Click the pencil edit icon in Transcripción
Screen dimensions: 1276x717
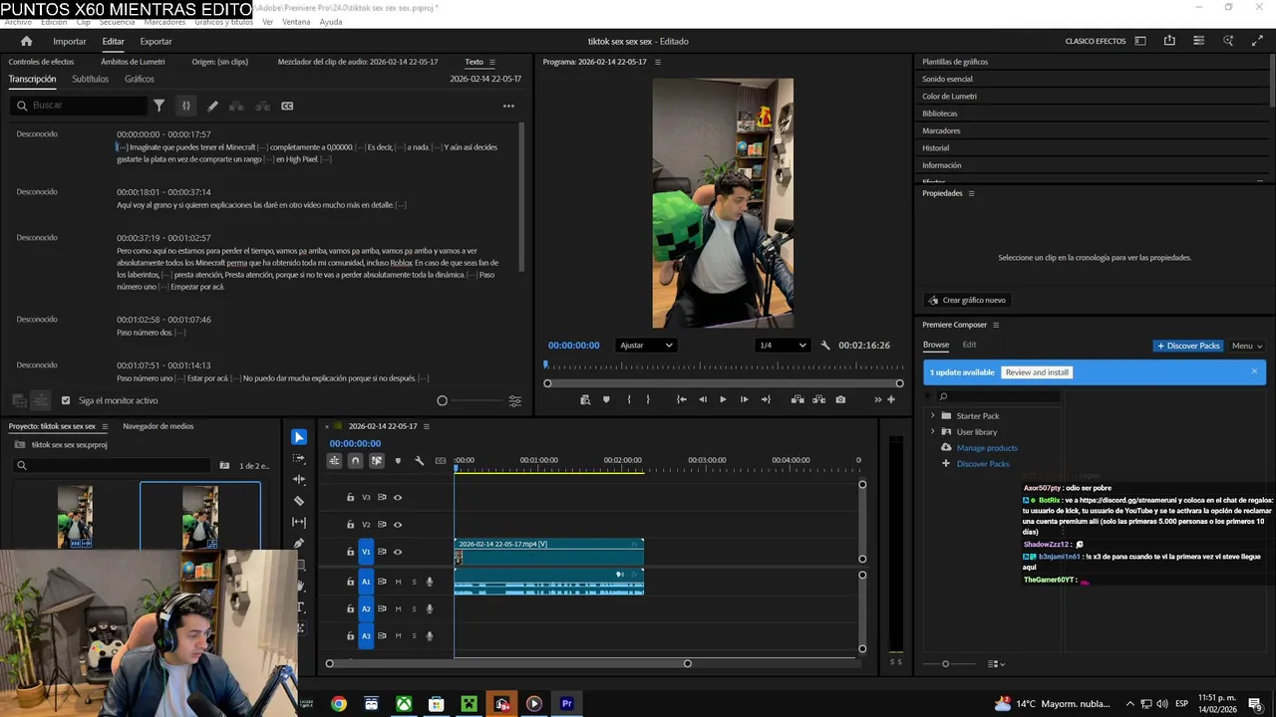(212, 106)
